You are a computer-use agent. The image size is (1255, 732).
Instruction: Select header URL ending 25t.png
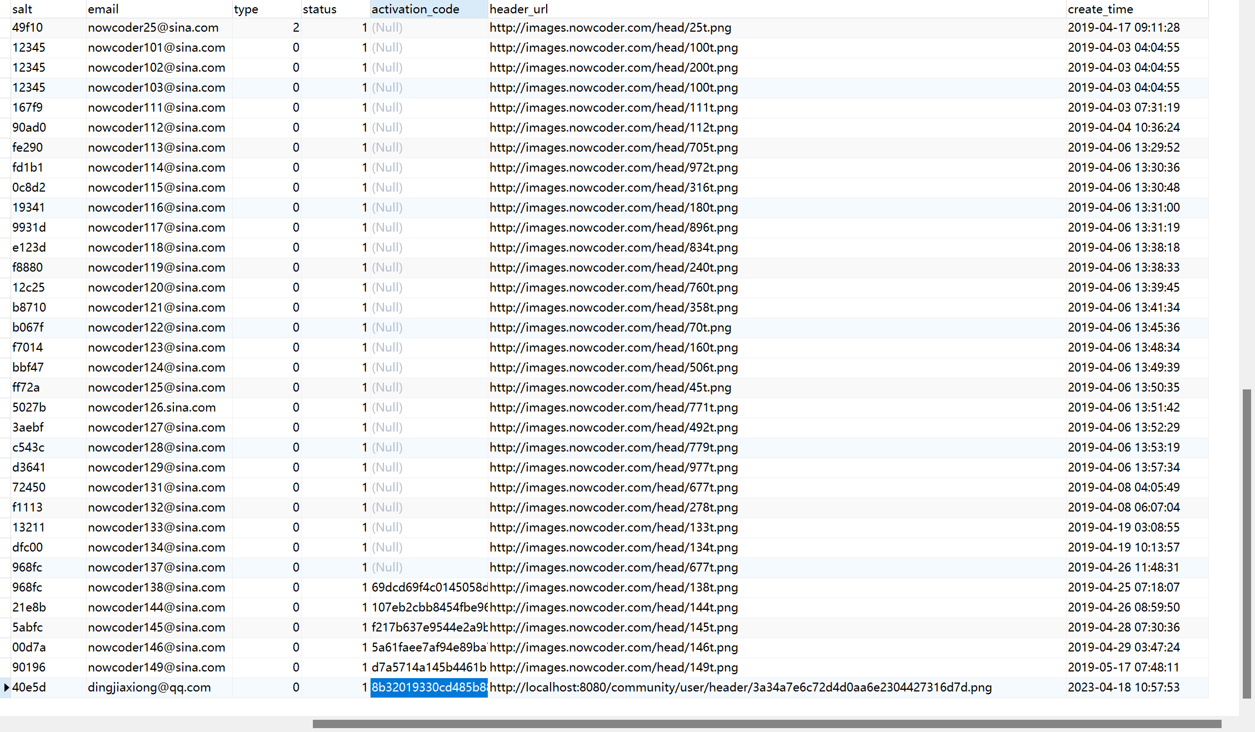point(777,28)
